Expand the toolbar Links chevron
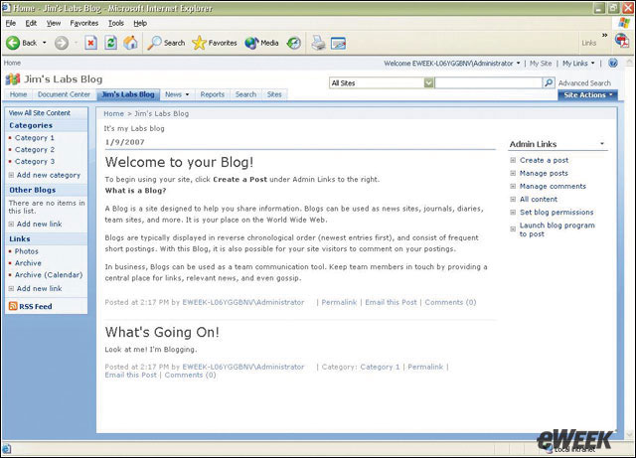This screenshot has width=636, height=458. pos(605,36)
